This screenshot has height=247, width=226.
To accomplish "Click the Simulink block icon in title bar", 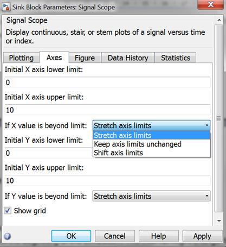I will pyautogui.click(x=6, y=7).
